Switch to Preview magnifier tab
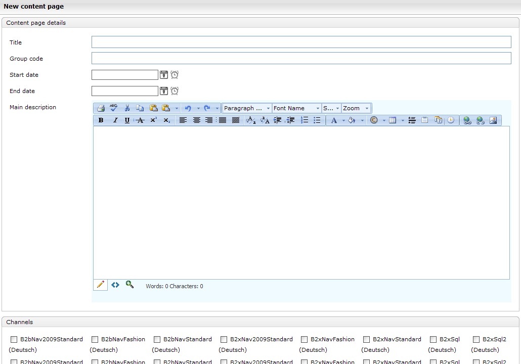The width and height of the screenshot is (521, 364). pyautogui.click(x=129, y=284)
